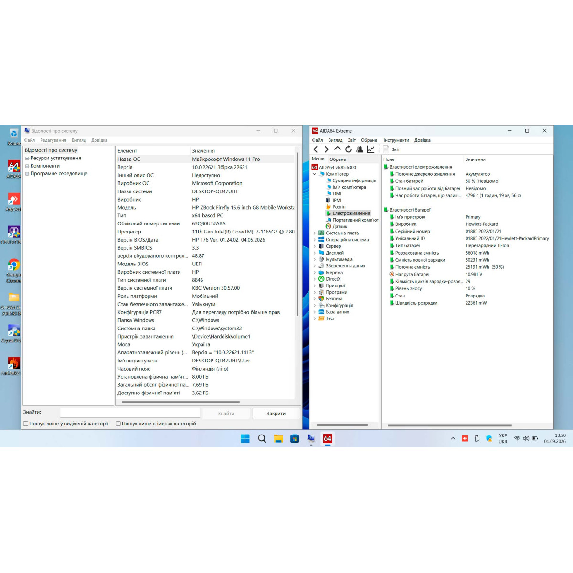Open AIDA64 Вигляд menu
573x573 pixels.
point(335,140)
